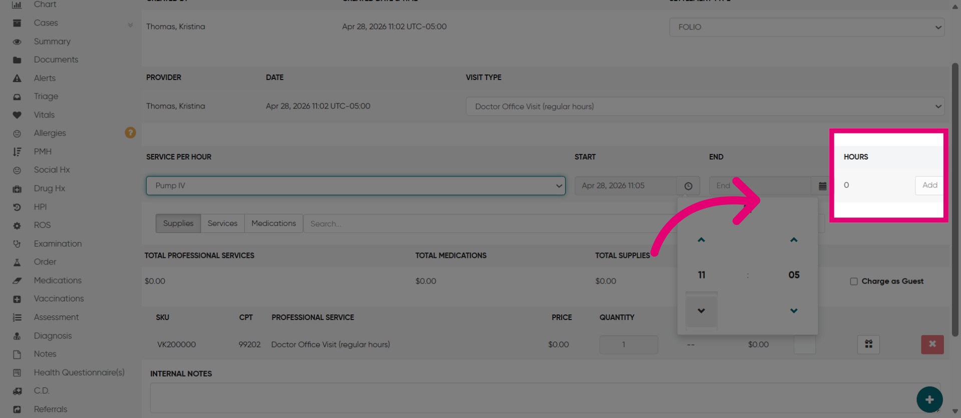Click into the Internal Notes text area
The width and height of the screenshot is (961, 418).
(x=546, y=398)
